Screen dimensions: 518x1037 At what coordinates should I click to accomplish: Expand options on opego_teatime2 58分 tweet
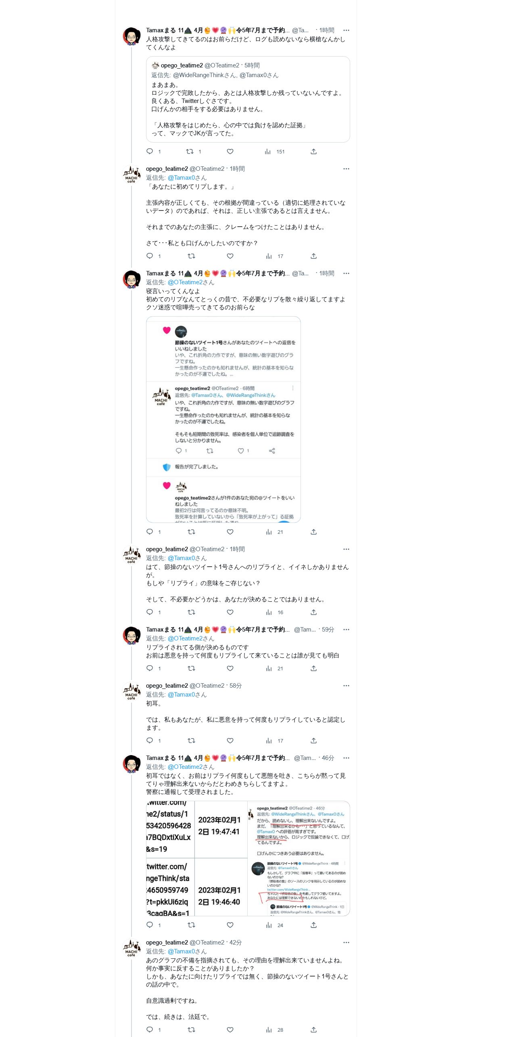346,686
